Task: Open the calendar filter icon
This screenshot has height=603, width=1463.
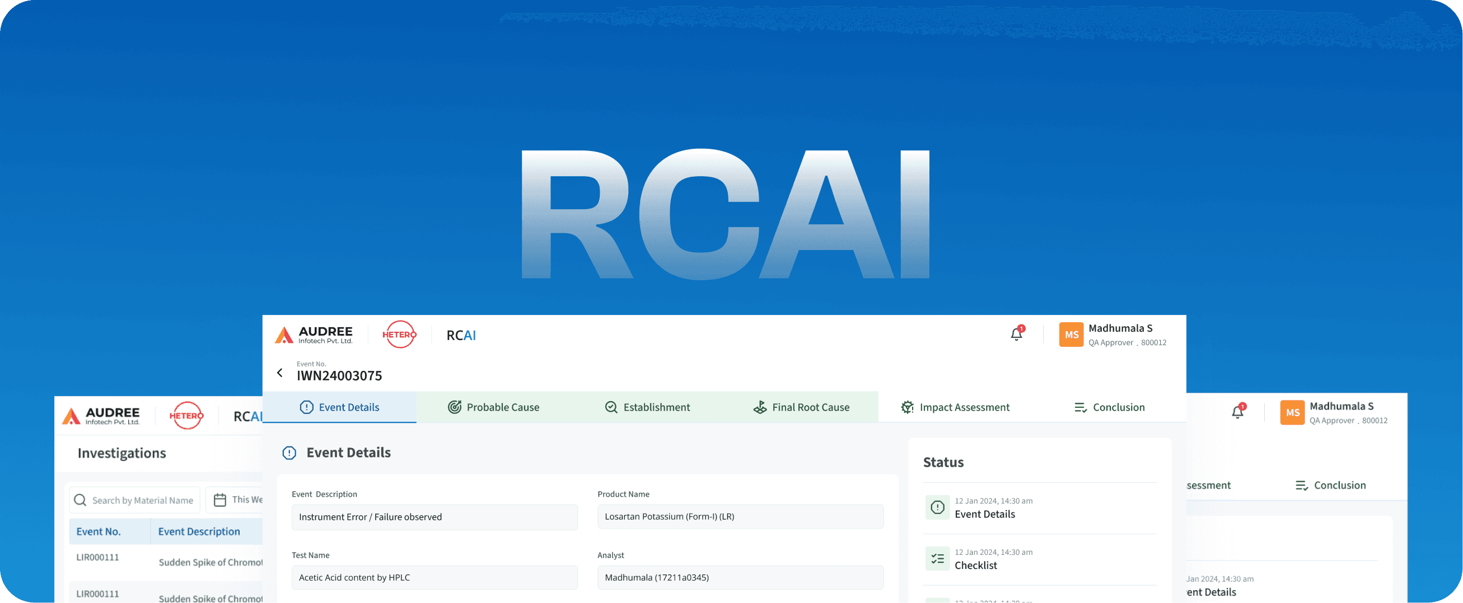Action: pyautogui.click(x=221, y=500)
